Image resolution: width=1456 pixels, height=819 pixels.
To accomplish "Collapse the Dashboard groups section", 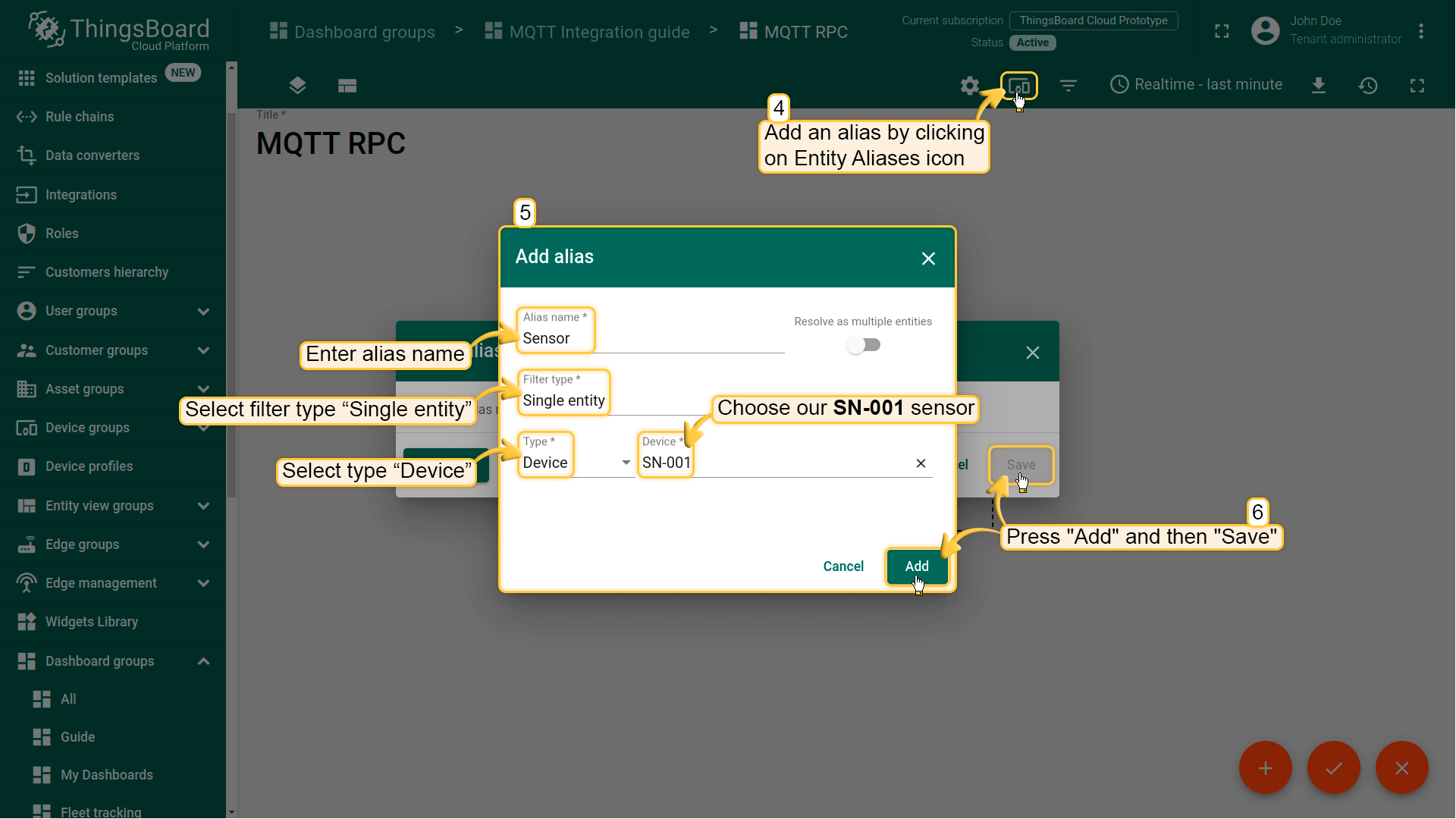I will [x=203, y=661].
